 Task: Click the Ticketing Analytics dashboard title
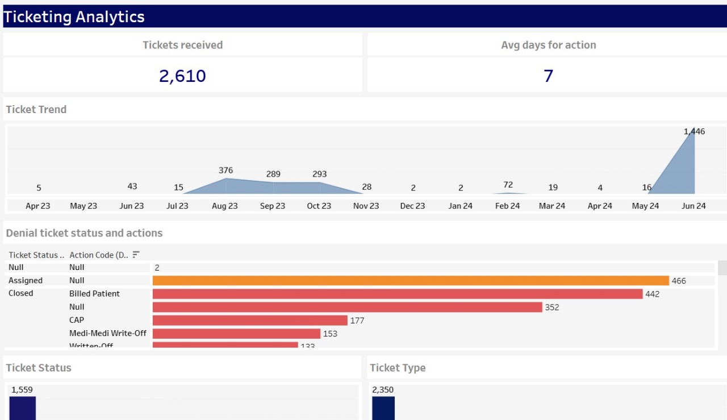(x=74, y=17)
